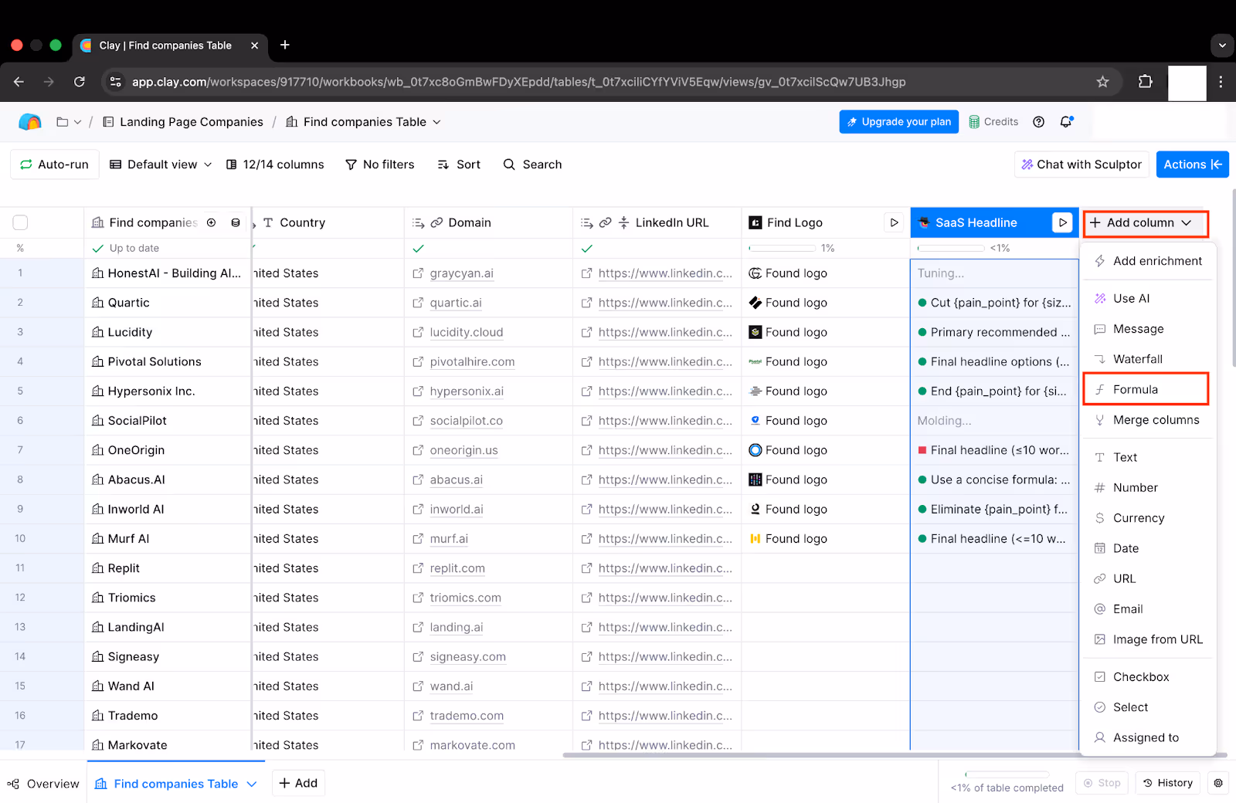
Task: Open the help question mark icon
Action: tap(1038, 122)
